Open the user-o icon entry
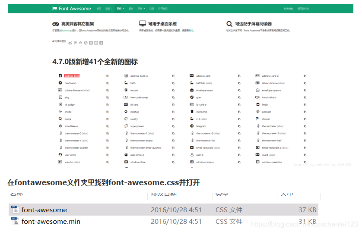This screenshot has height=232, width=362. (197, 155)
